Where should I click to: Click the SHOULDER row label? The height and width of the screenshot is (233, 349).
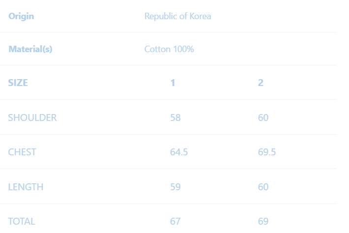click(x=32, y=117)
